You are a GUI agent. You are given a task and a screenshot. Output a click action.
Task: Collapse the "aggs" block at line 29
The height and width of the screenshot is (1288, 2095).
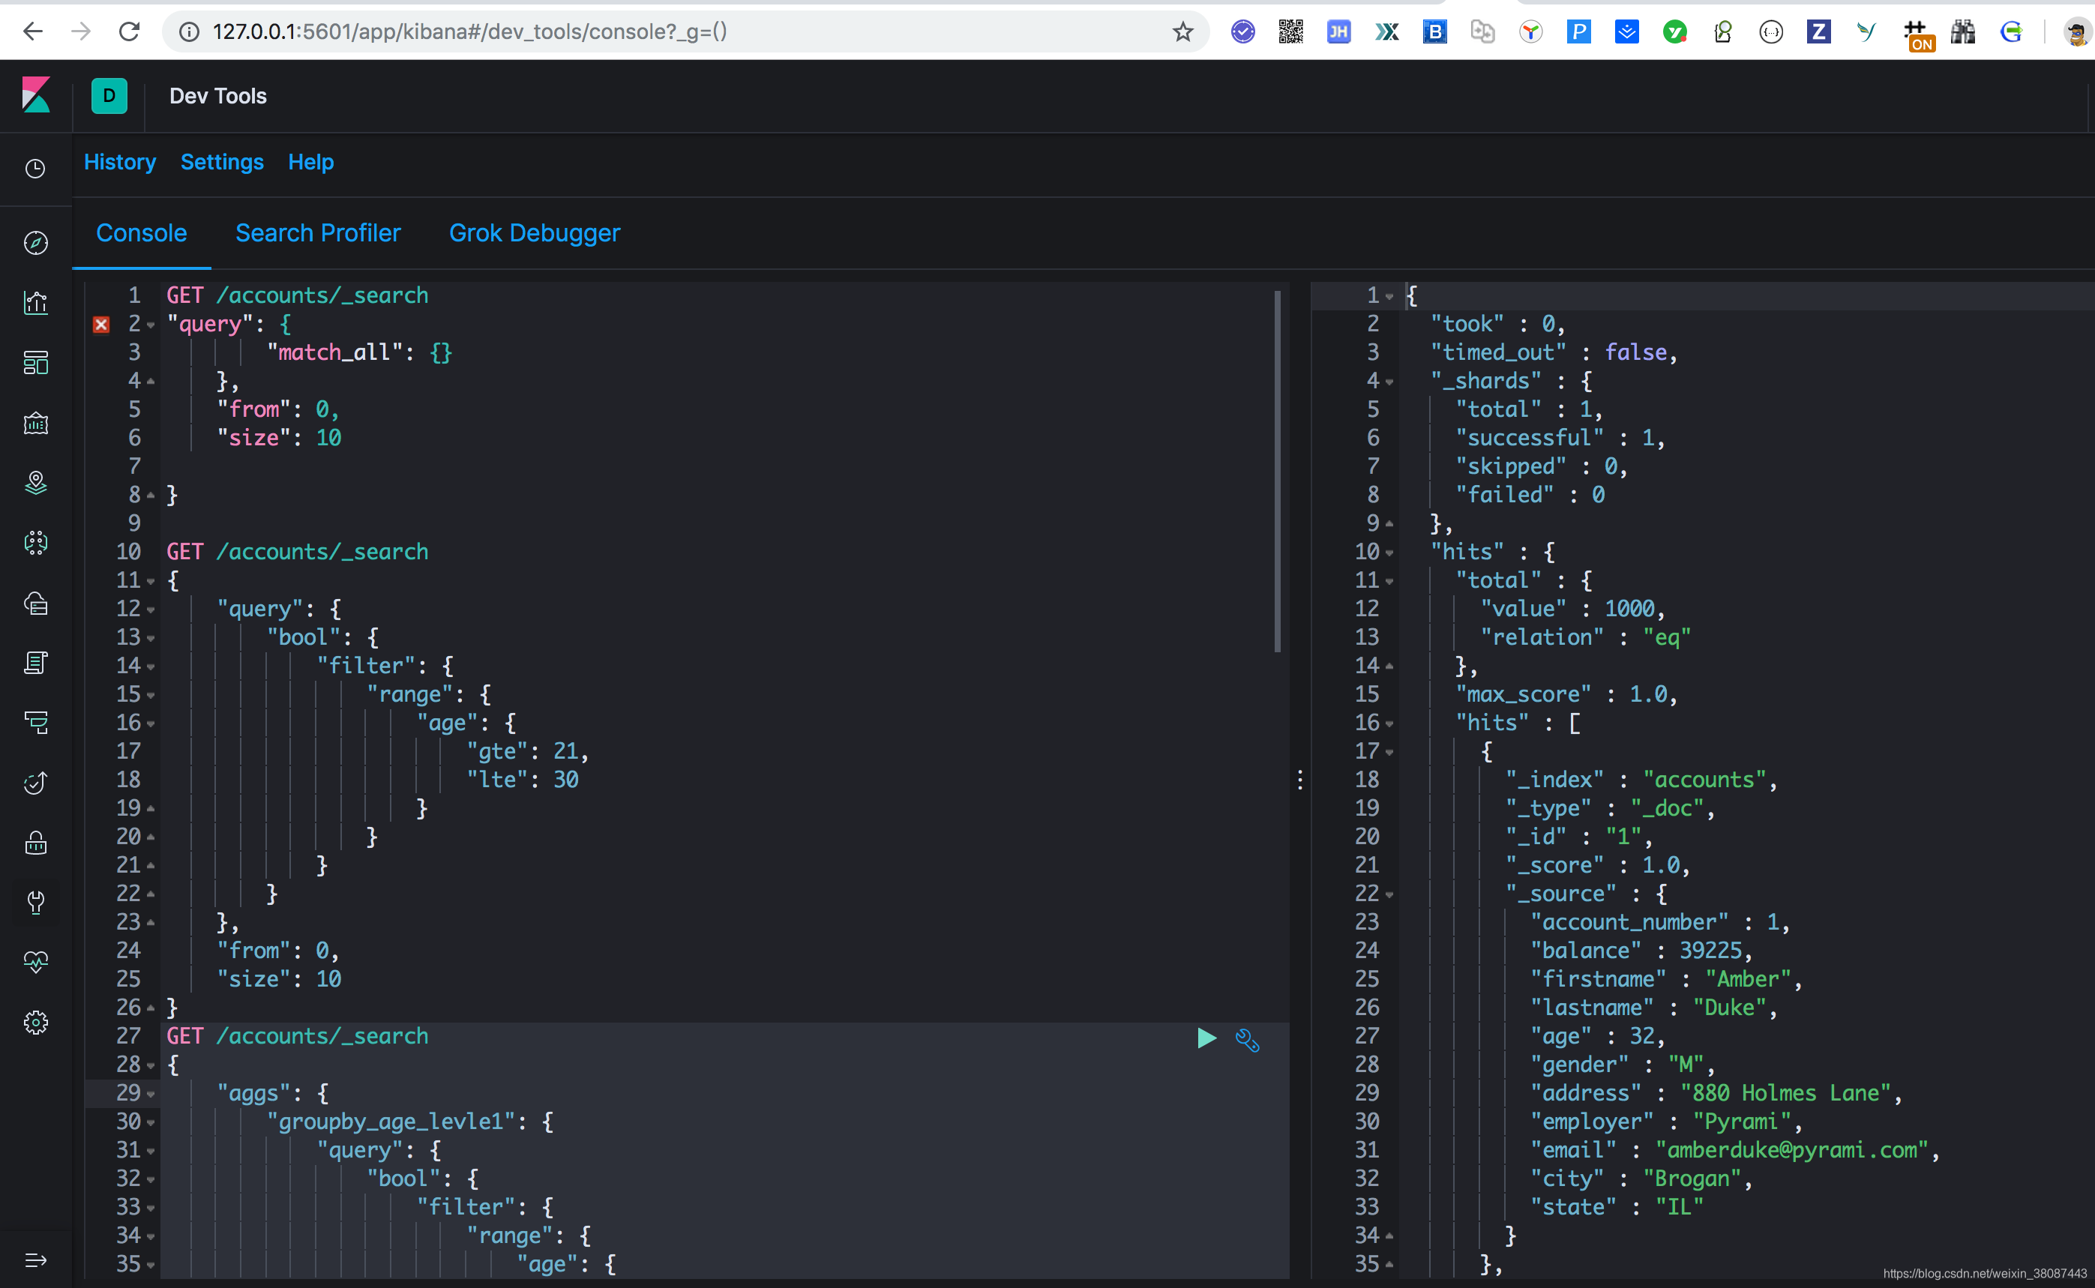151,1094
